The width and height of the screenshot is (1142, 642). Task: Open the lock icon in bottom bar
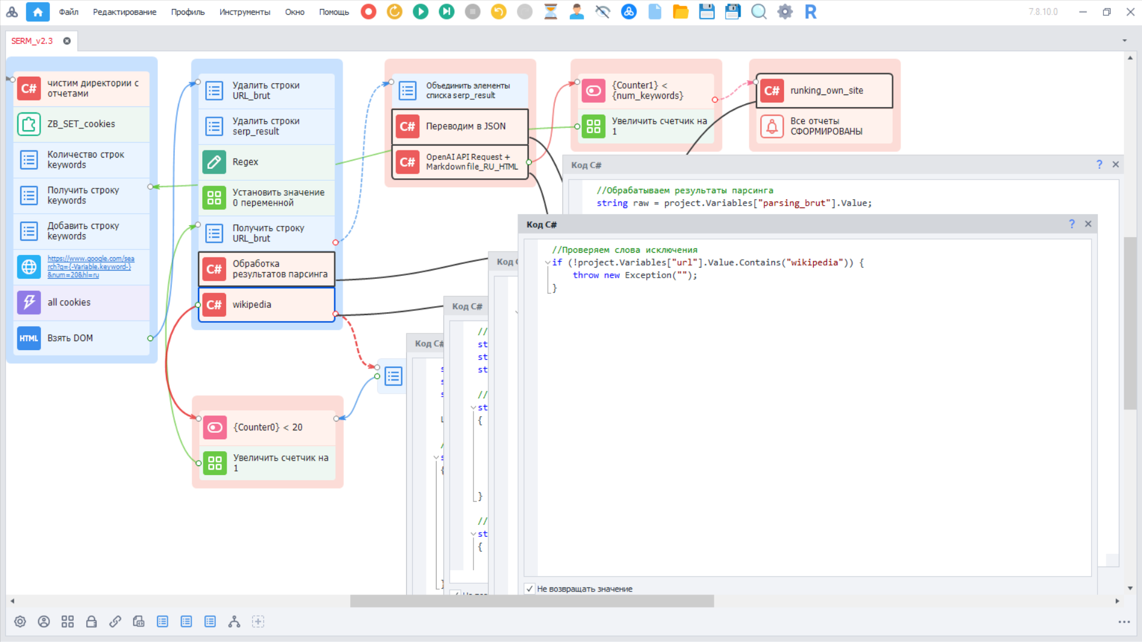tap(91, 622)
